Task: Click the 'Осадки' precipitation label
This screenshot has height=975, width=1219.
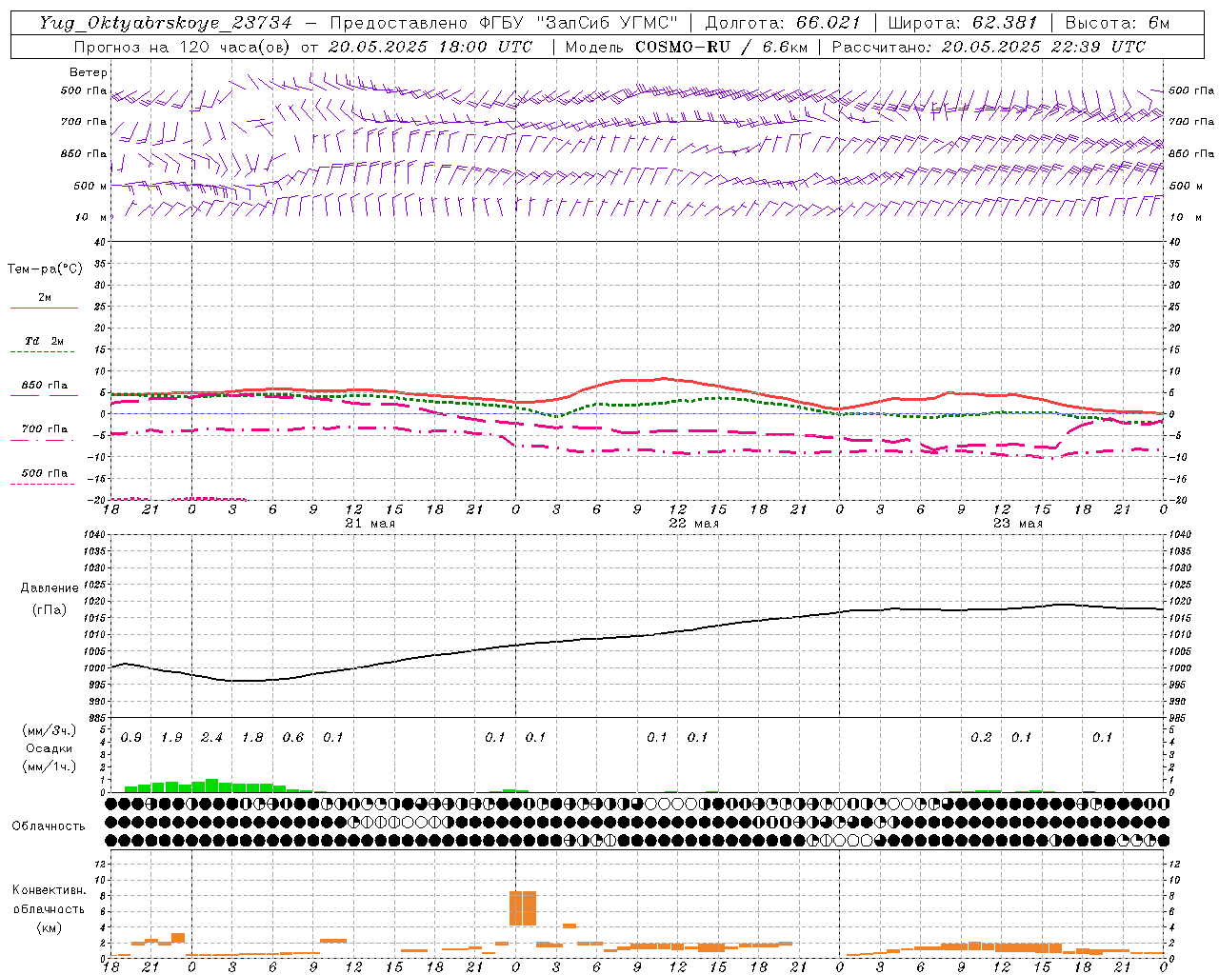Action: point(50,748)
